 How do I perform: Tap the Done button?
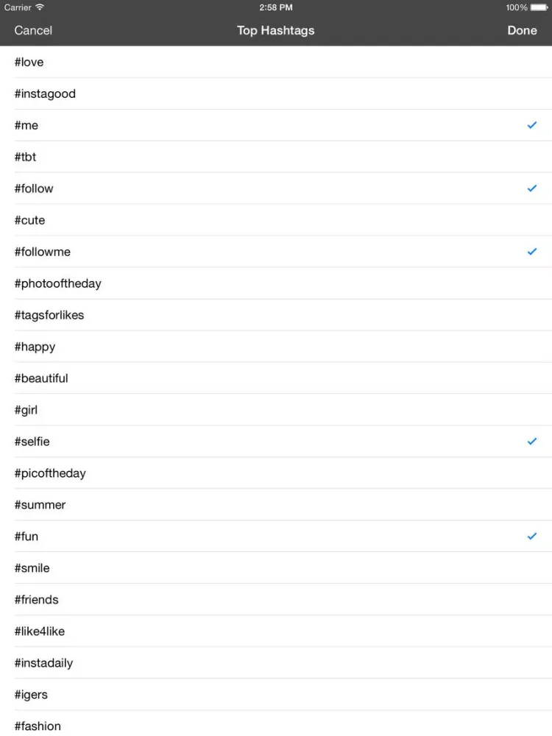(x=522, y=30)
